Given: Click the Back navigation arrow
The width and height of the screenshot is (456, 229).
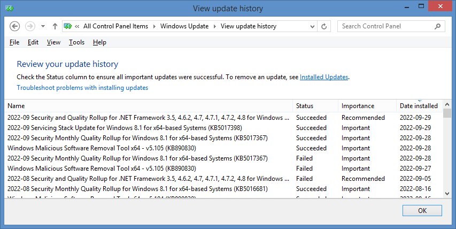Looking at the screenshot, I should (x=15, y=26).
